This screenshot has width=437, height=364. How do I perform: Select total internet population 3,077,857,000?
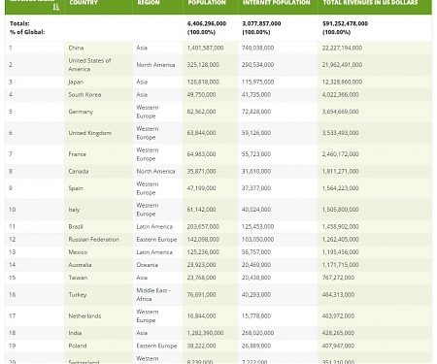coord(261,23)
